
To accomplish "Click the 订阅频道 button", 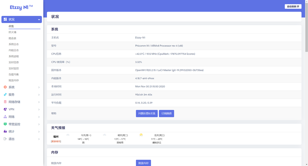I will tap(166, 113).
